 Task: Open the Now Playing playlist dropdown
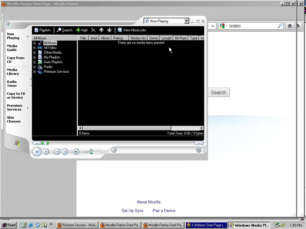click(186, 21)
